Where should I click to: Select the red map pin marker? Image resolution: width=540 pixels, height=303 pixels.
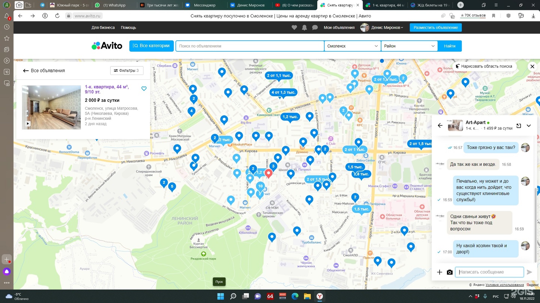(268, 174)
